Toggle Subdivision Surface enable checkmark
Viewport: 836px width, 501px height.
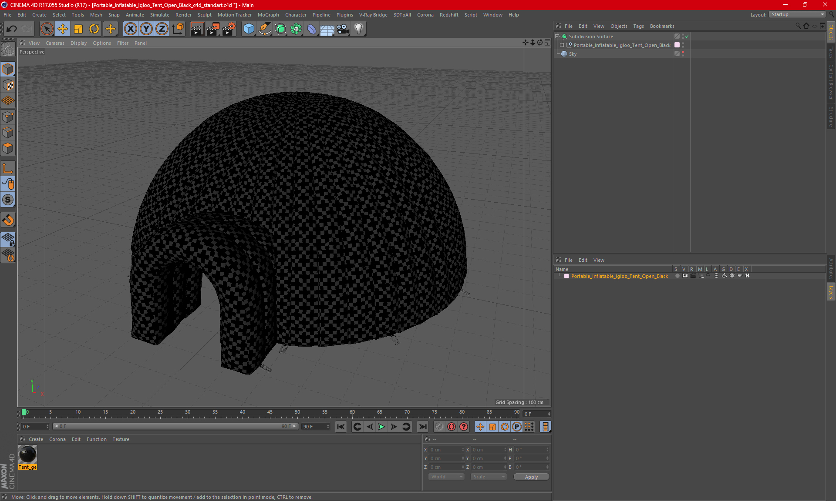point(687,37)
